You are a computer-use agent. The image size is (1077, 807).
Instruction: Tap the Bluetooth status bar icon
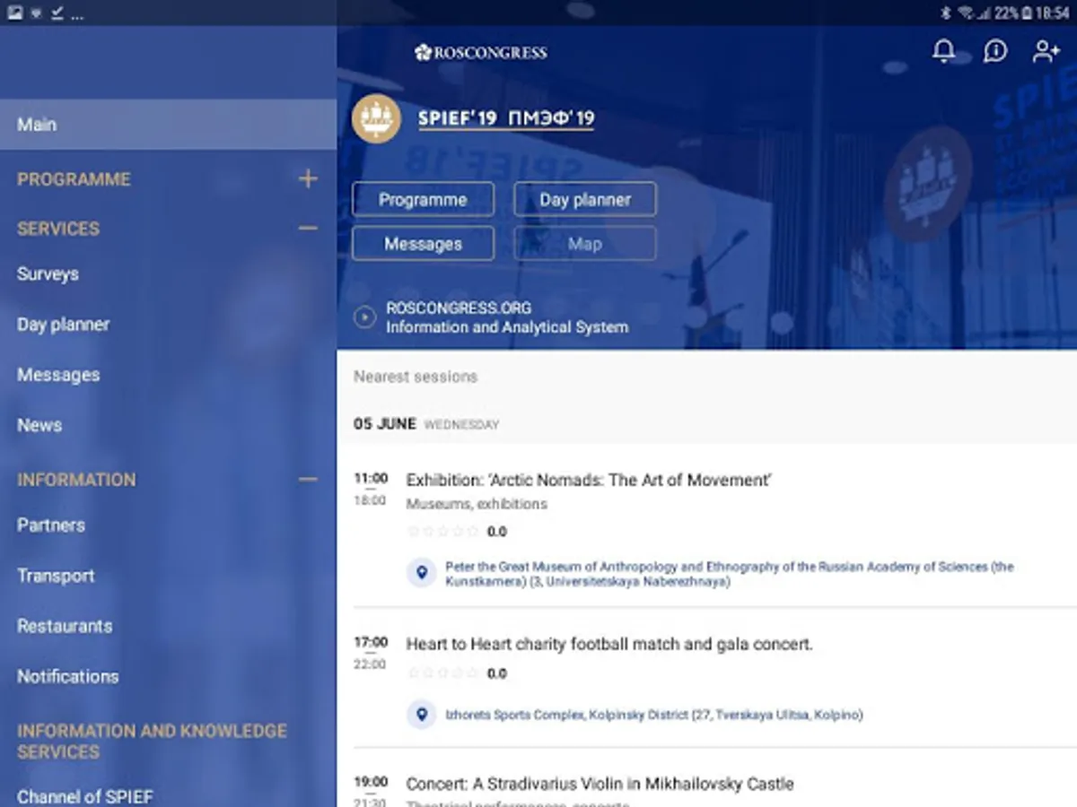[945, 13]
